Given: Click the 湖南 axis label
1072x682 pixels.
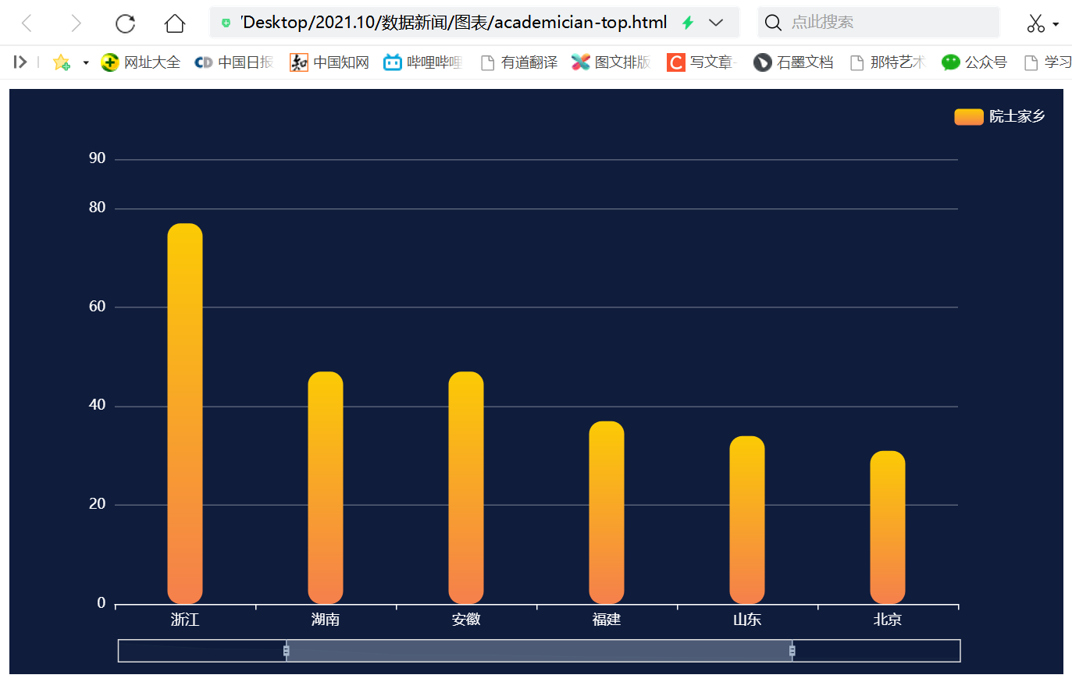Looking at the screenshot, I should coord(326,620).
